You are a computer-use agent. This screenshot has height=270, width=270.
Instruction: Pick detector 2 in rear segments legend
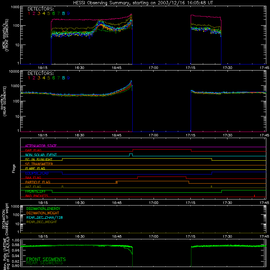tap(34, 78)
